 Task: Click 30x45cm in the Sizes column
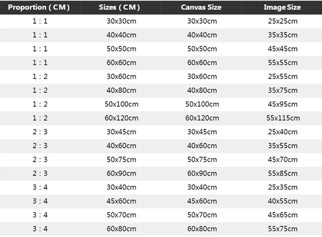(121, 132)
